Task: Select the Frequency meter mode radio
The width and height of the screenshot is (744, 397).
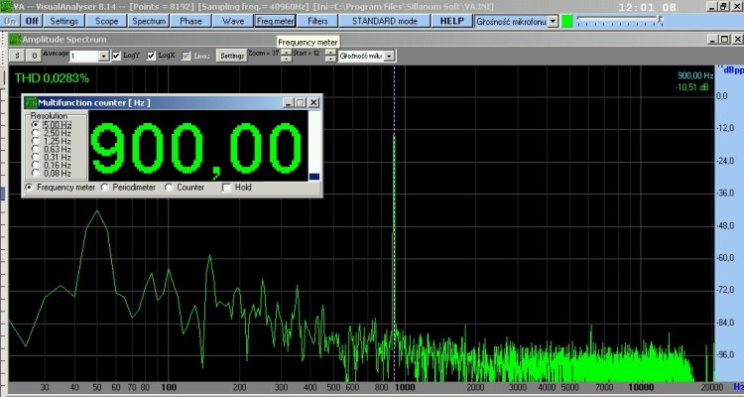Action: point(29,188)
